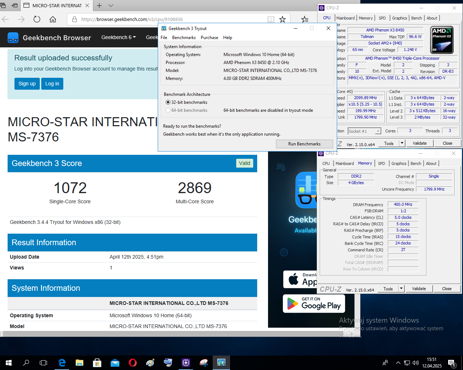Open Snipping Tool taskbar icon

204,362
